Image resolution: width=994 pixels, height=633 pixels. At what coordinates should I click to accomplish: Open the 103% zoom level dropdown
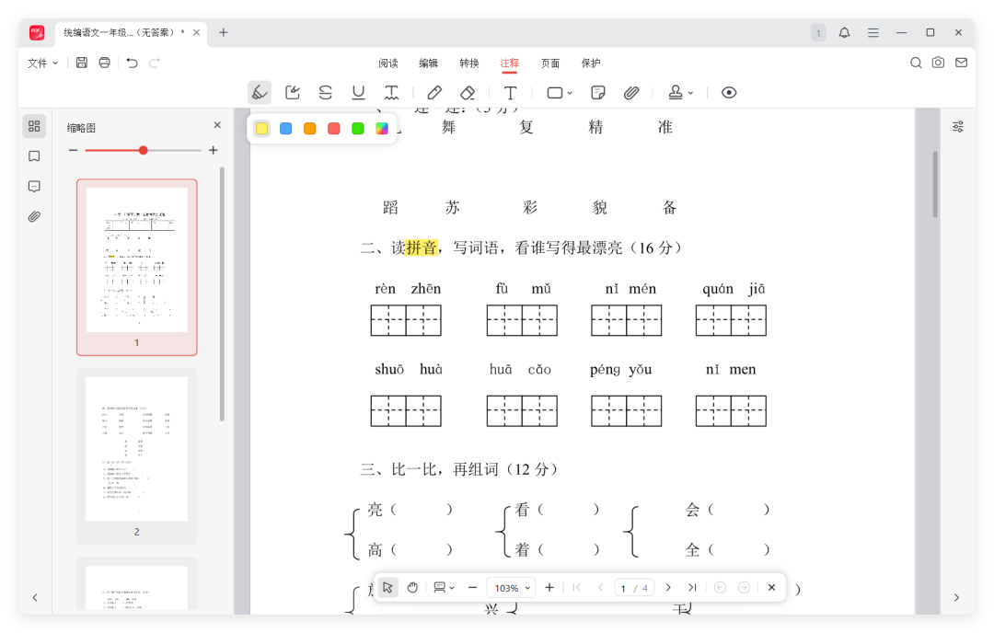513,588
